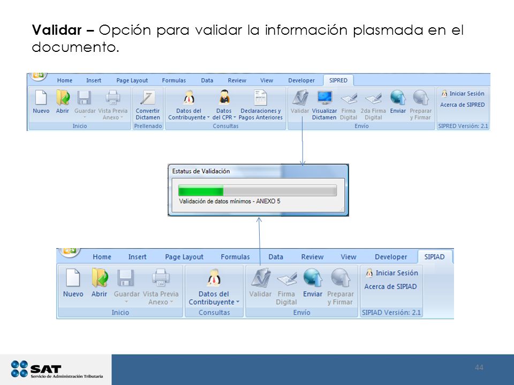Image resolution: width=514 pixels, height=385 pixels.
Task: Click 'Validación de datos mínimos - ANEXO 5' text
Action: (230, 202)
